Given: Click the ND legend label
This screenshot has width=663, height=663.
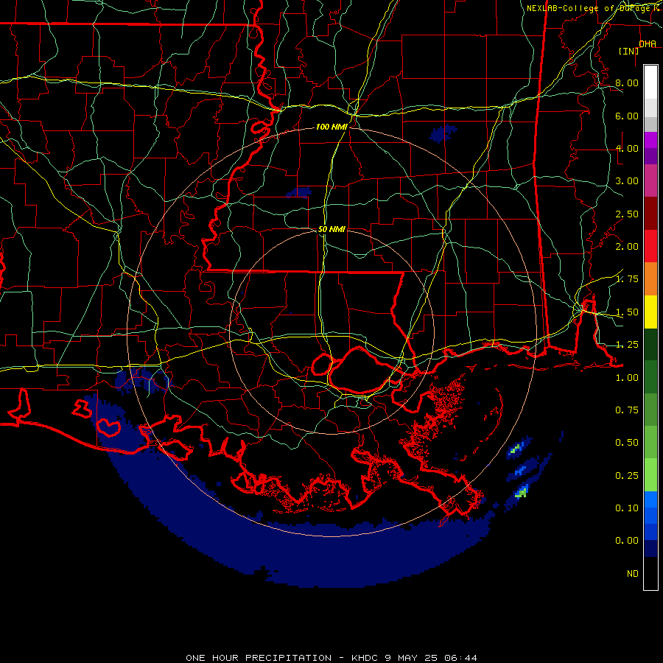Looking at the screenshot, I should point(633,574).
